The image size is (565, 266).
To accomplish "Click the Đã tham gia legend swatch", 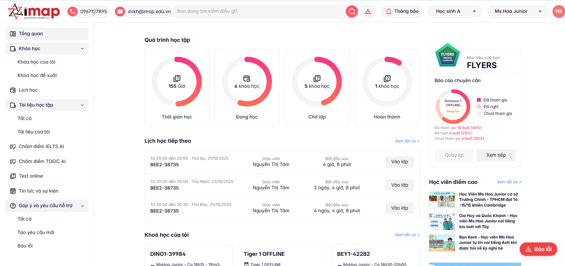I will [x=479, y=100].
